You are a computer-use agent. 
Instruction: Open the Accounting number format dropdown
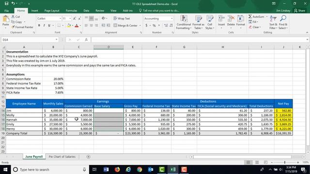[171, 18]
